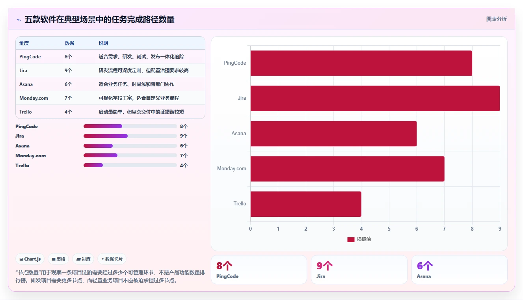This screenshot has height=300, width=523.
Task: Click the PingCode progress bar showing 8个
Action: (130, 126)
